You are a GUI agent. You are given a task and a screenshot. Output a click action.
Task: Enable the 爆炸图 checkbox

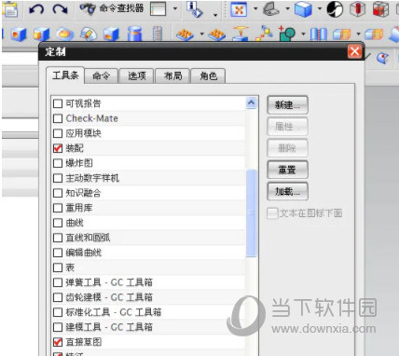58,163
